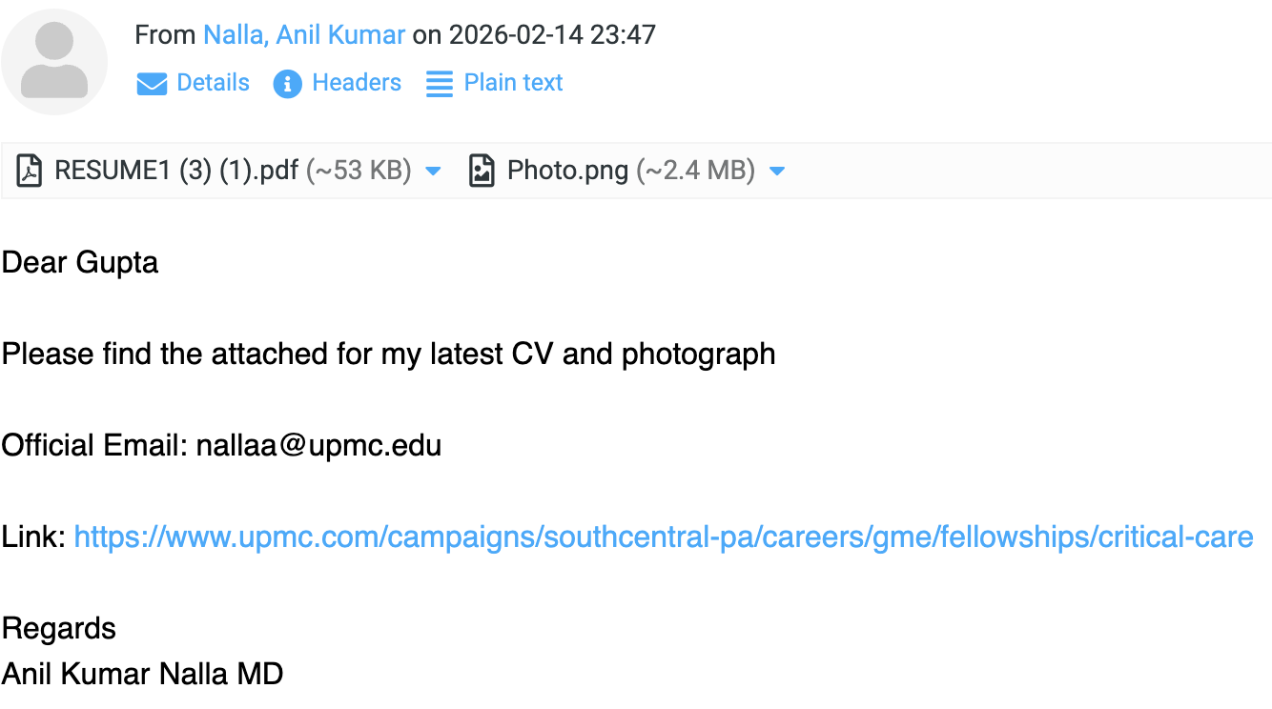Viewport: 1272px width, 709px height.
Task: Expand dropdown arrow for Photo.png attachment
Action: pos(776,172)
